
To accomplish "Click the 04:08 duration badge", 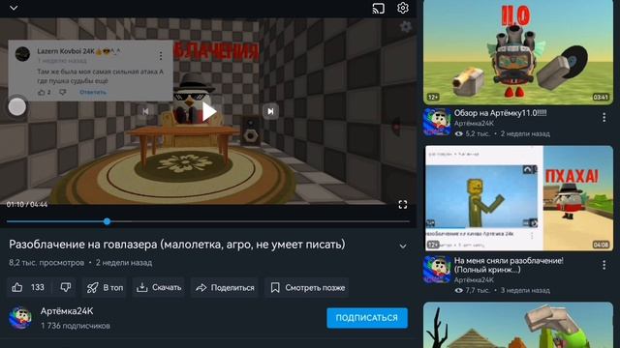I will (601, 245).
